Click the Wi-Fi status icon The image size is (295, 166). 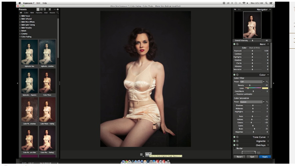coord(244,3)
